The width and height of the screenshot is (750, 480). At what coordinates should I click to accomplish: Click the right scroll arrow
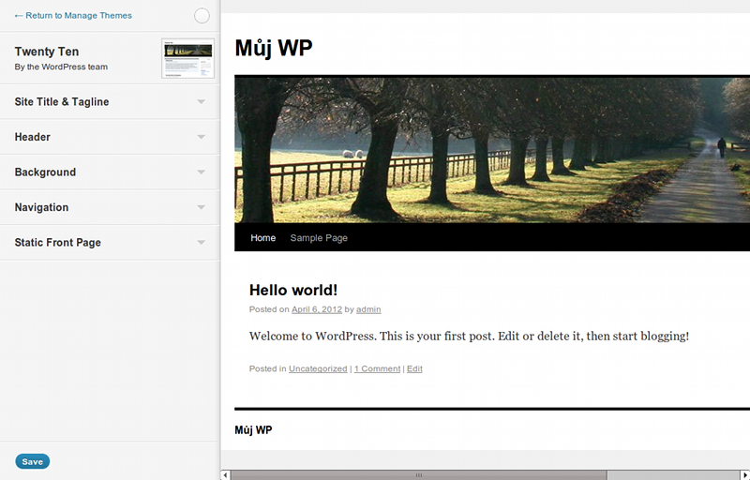pos(745,475)
